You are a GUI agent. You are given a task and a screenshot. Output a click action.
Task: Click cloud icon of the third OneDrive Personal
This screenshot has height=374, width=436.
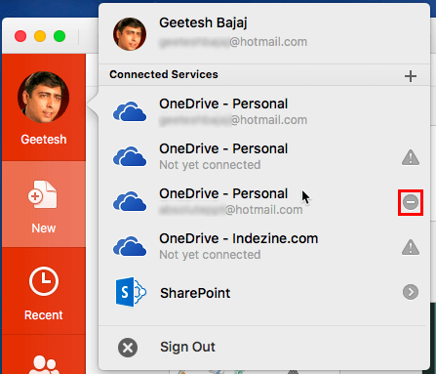coord(130,201)
